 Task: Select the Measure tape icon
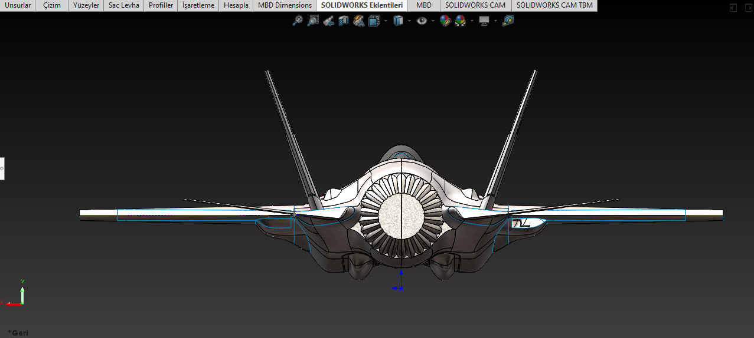click(508, 21)
